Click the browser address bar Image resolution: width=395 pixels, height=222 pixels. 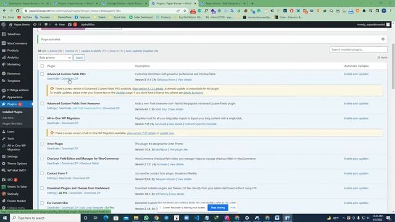[x=101, y=11]
